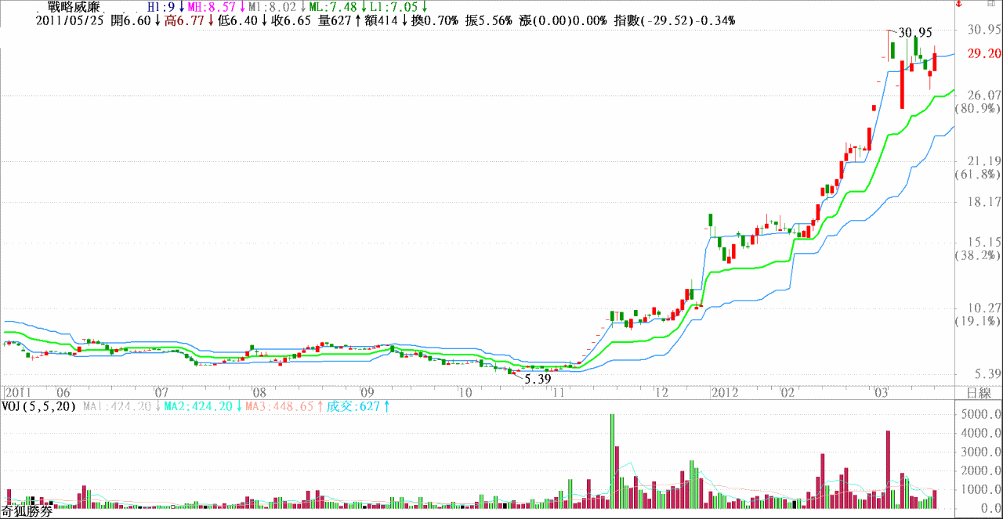The height and width of the screenshot is (519, 1003).
Task: Click the 成交:627 volume legend
Action: point(354,406)
